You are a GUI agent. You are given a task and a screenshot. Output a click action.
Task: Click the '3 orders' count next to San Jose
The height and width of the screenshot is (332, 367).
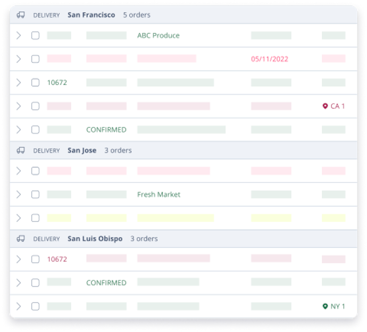coord(118,151)
